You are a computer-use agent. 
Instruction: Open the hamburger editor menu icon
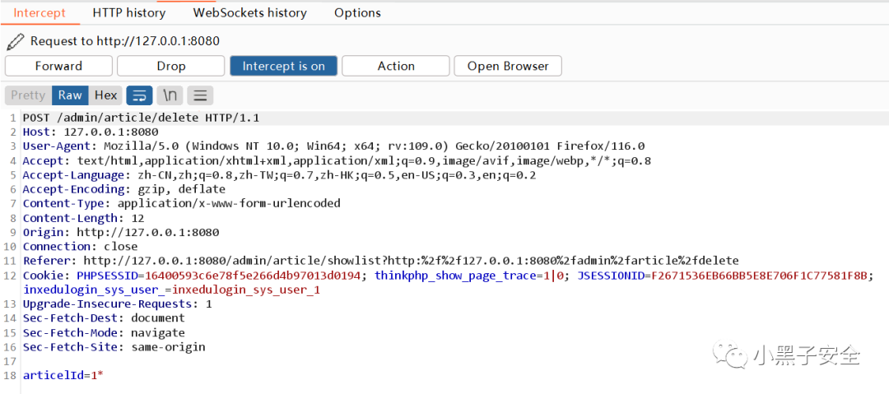click(200, 95)
